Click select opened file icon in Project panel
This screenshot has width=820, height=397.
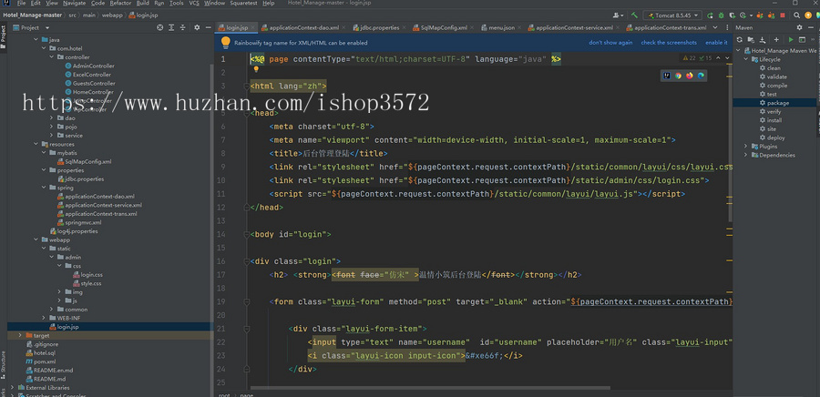160,27
